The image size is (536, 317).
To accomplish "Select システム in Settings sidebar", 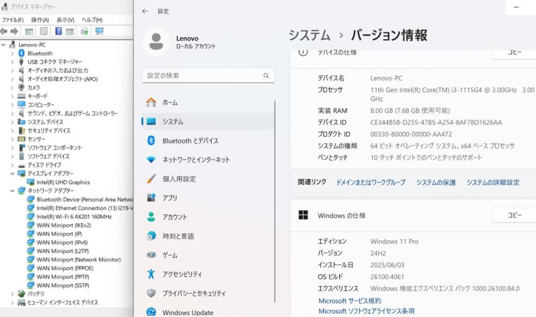I will click(x=208, y=122).
